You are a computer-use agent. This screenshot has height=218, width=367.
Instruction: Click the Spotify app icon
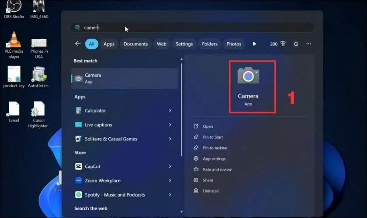pyautogui.click(x=78, y=194)
